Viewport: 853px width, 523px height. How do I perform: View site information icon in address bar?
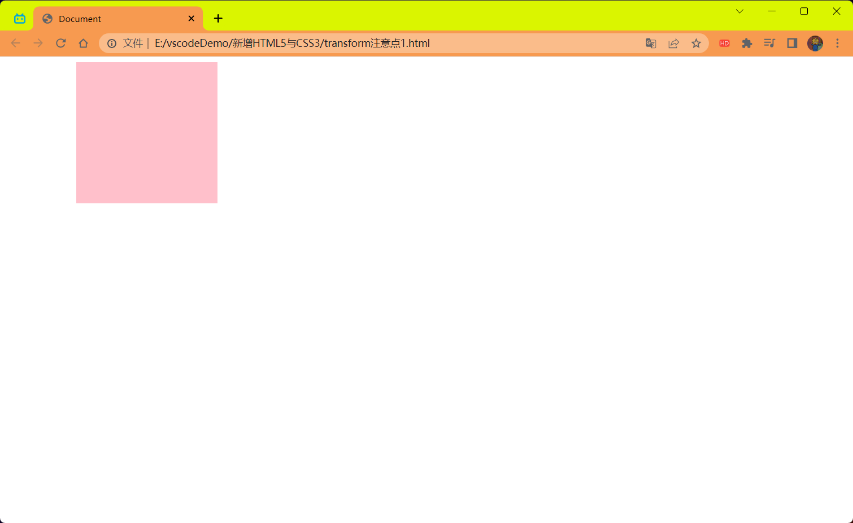coord(112,43)
